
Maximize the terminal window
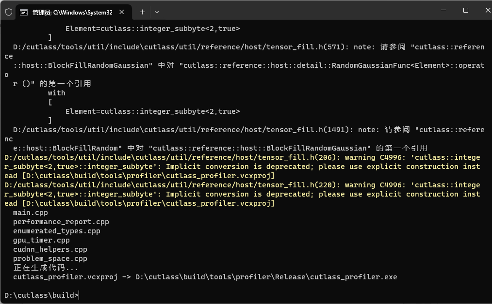[466, 10]
